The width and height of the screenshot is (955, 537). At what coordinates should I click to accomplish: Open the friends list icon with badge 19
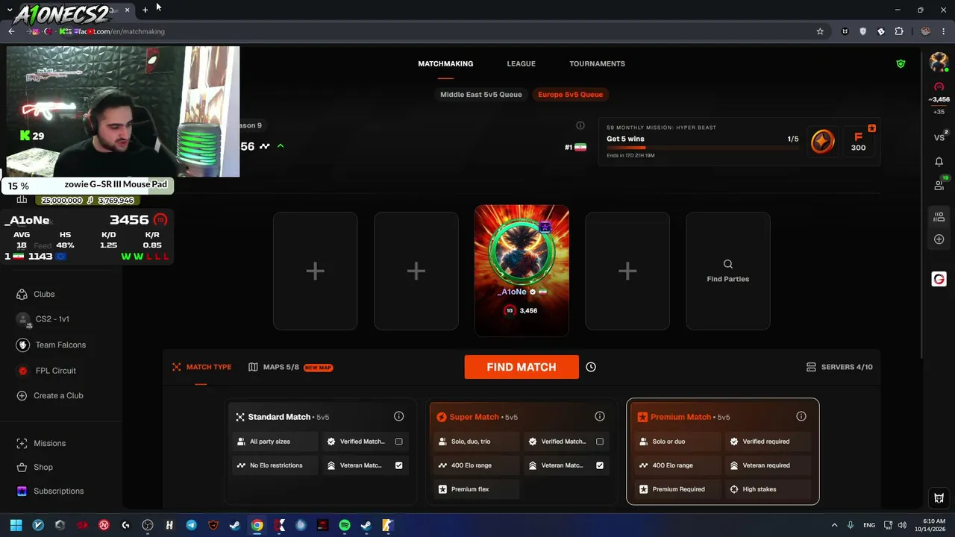939,184
